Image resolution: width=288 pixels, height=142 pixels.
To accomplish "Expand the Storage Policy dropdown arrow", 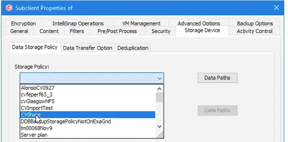I will (x=159, y=78).
